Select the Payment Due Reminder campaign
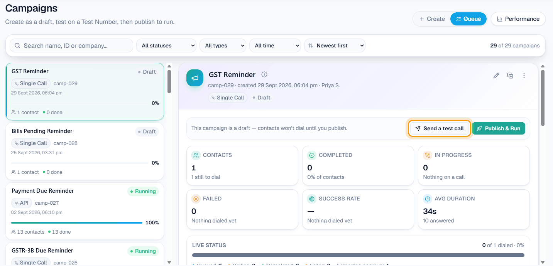553x266 pixels. click(x=85, y=211)
